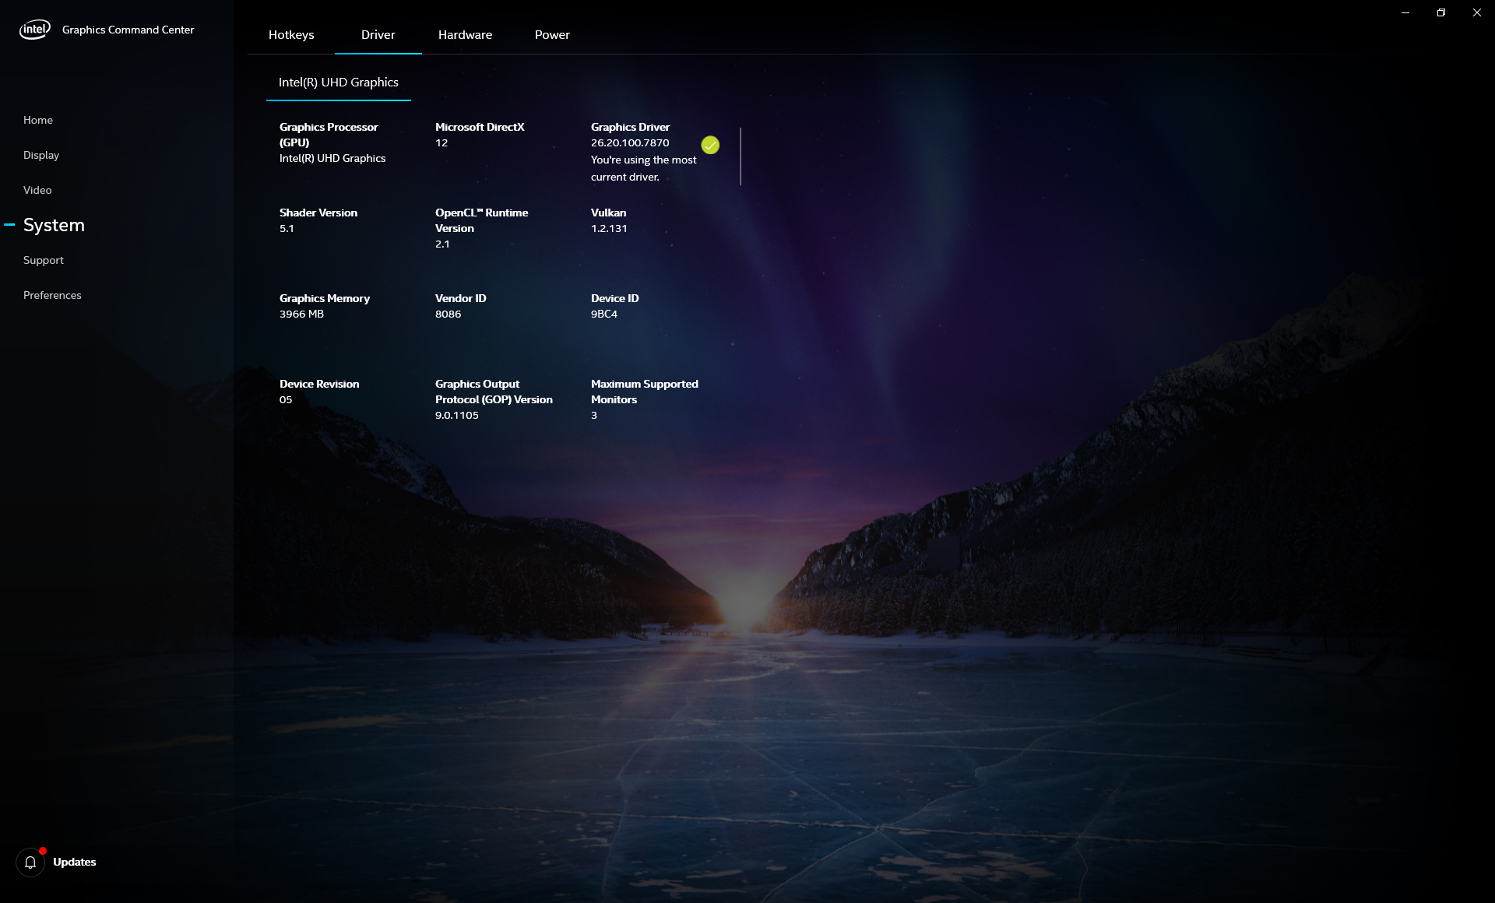Click the Graphics Command Center title text
This screenshot has height=903, width=1495.
tap(128, 30)
